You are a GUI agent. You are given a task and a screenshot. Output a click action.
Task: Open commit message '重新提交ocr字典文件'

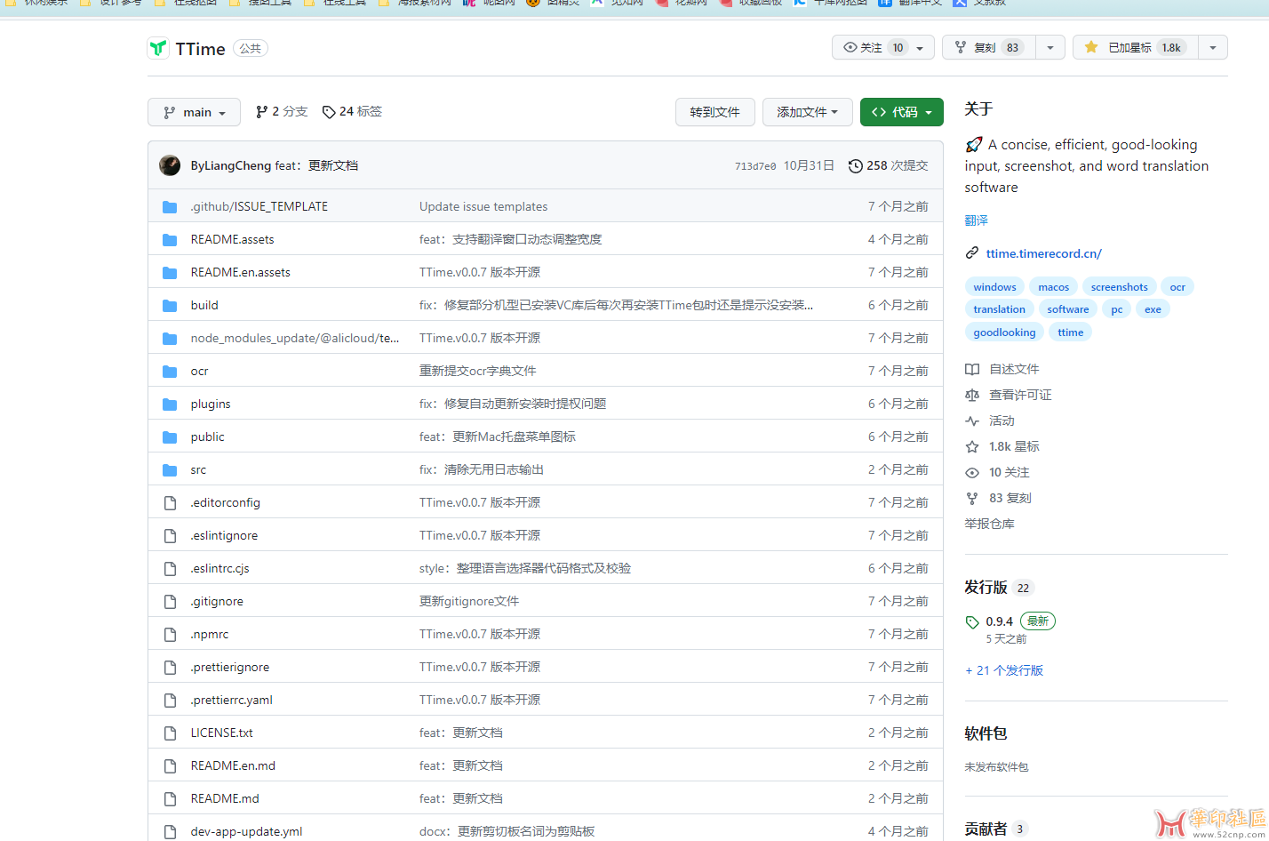click(x=478, y=371)
